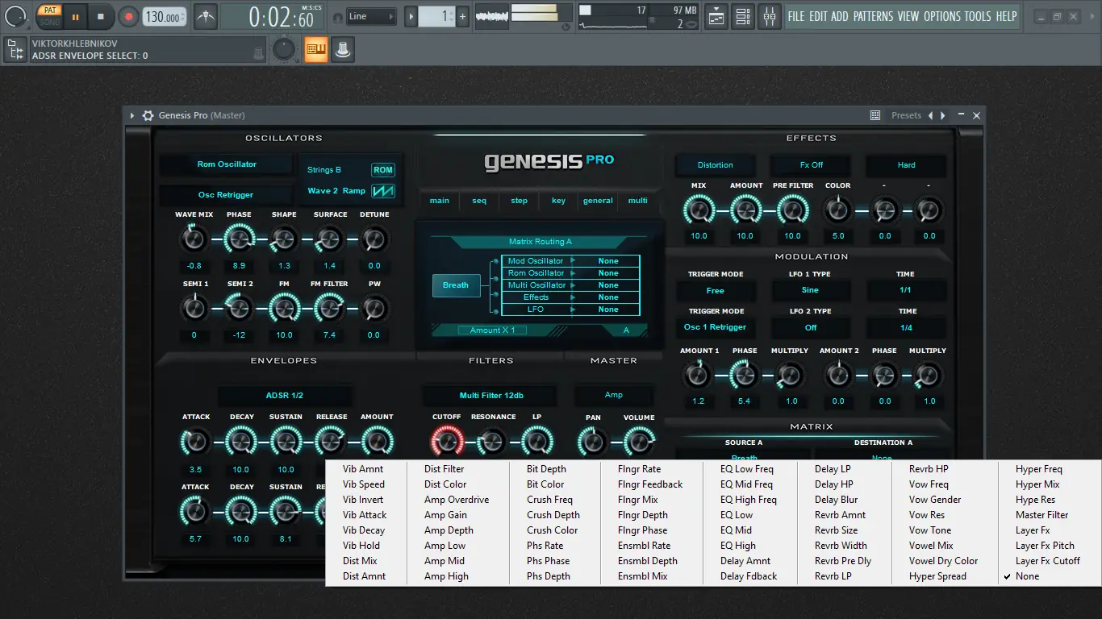The image size is (1102, 619).
Task: Open the playlist view icon
Action: (716, 16)
